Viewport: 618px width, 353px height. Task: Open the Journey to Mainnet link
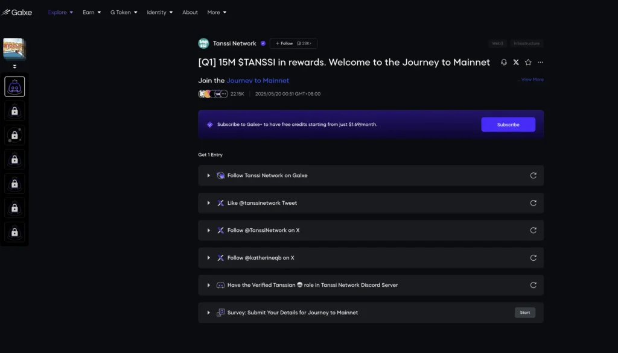click(258, 80)
